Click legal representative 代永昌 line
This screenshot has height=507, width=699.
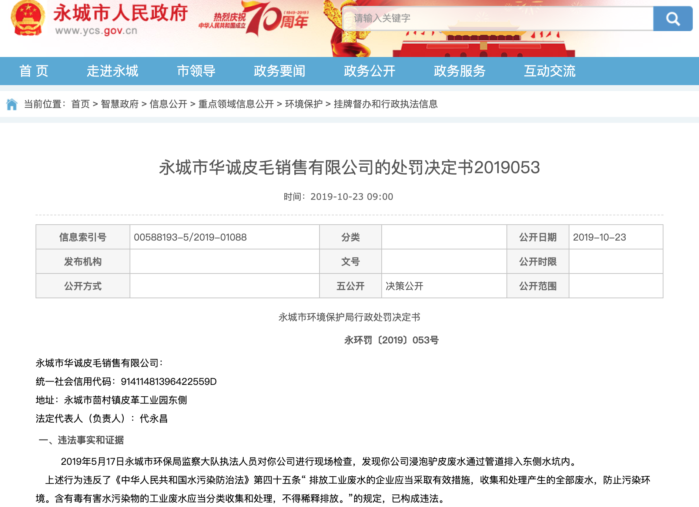pyautogui.click(x=102, y=419)
